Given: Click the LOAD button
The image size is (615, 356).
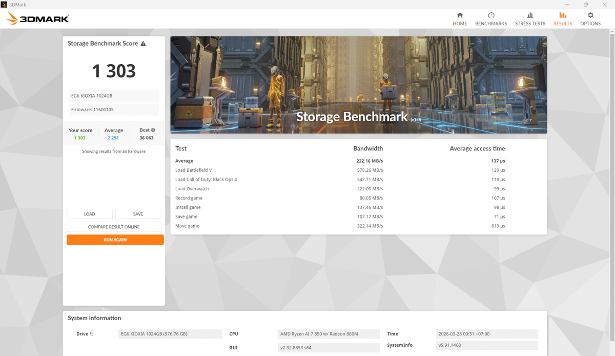Looking at the screenshot, I should coord(89,214).
